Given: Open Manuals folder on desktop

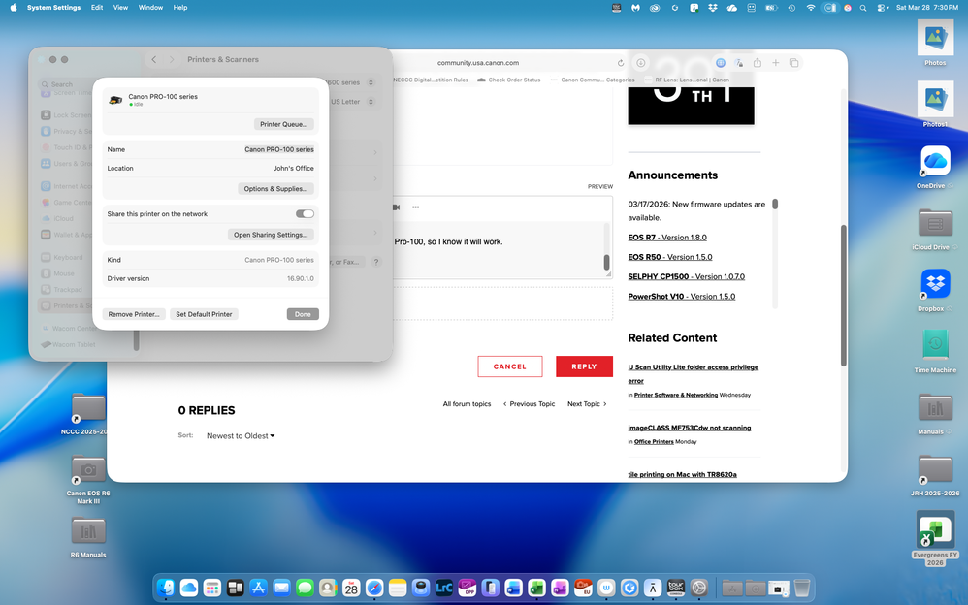Looking at the screenshot, I should [935, 412].
